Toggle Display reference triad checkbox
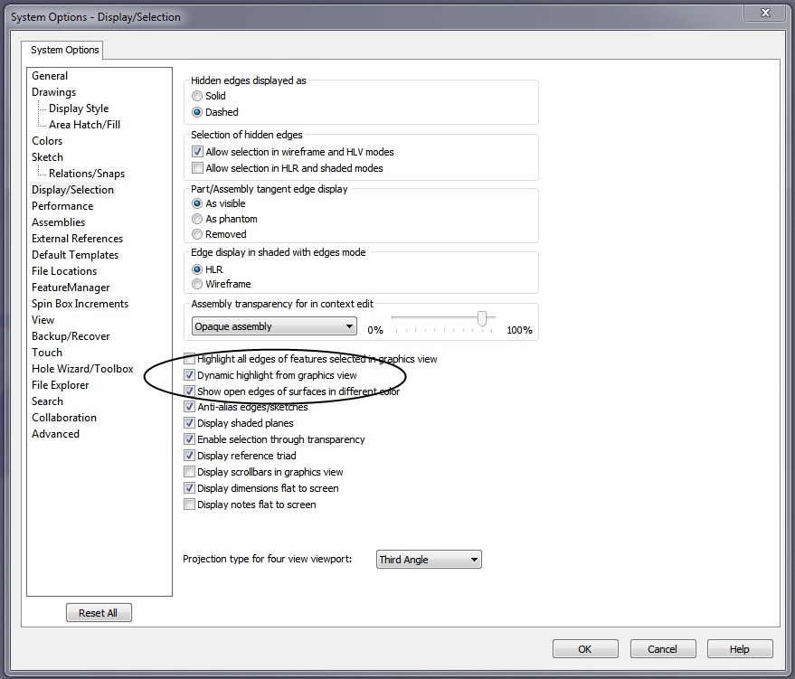Image resolution: width=795 pixels, height=679 pixels. [x=189, y=455]
